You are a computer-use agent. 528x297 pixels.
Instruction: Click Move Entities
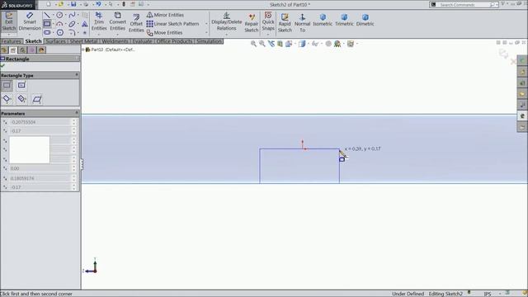tap(165, 33)
